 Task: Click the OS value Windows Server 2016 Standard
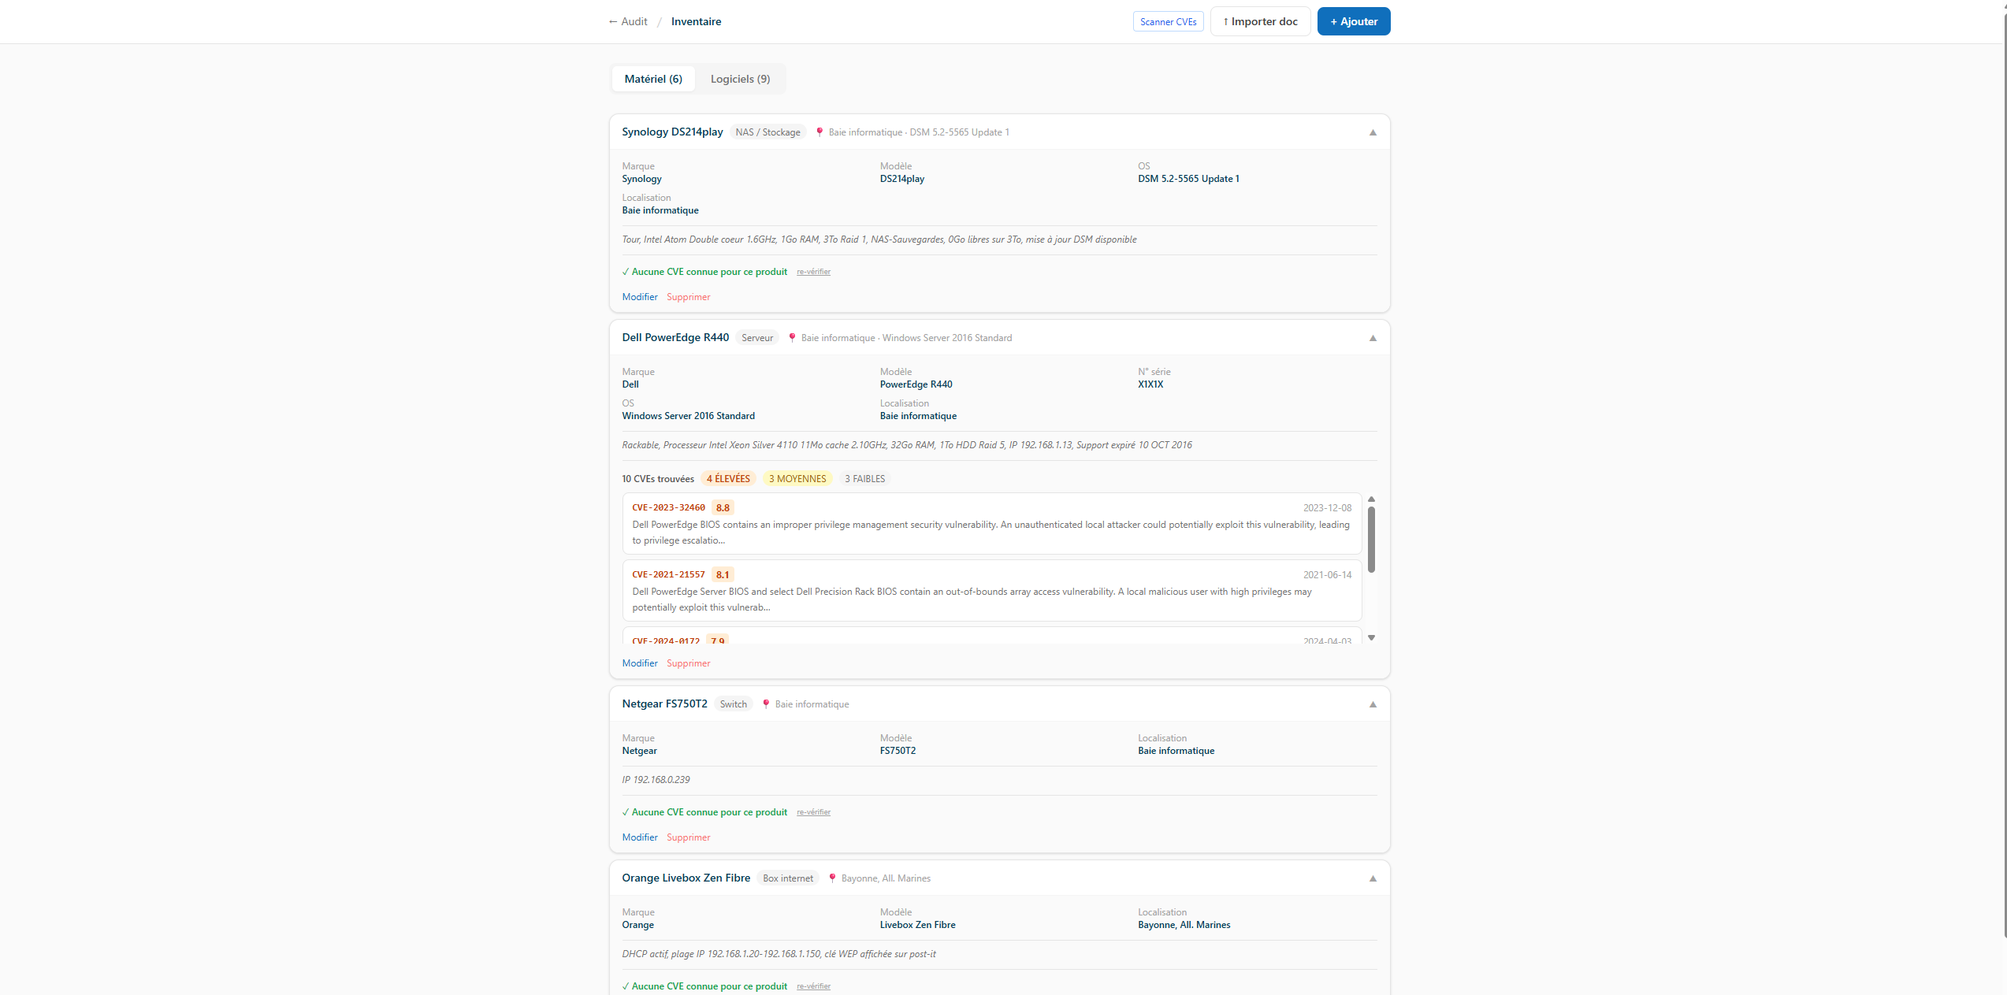click(x=688, y=416)
